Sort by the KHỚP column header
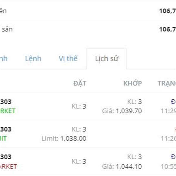This screenshot has height=176, width=176. click(x=133, y=83)
